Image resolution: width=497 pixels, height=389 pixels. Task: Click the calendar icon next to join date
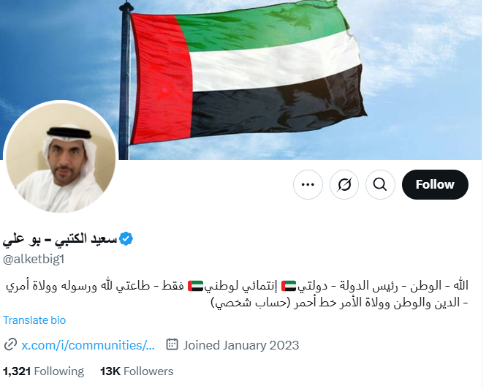tap(172, 344)
